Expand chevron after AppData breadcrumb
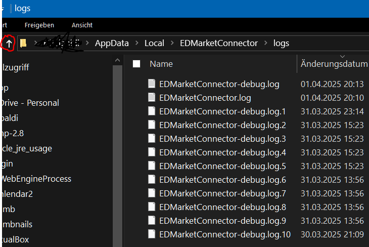Screen dimensions: 369x247 point(136,43)
